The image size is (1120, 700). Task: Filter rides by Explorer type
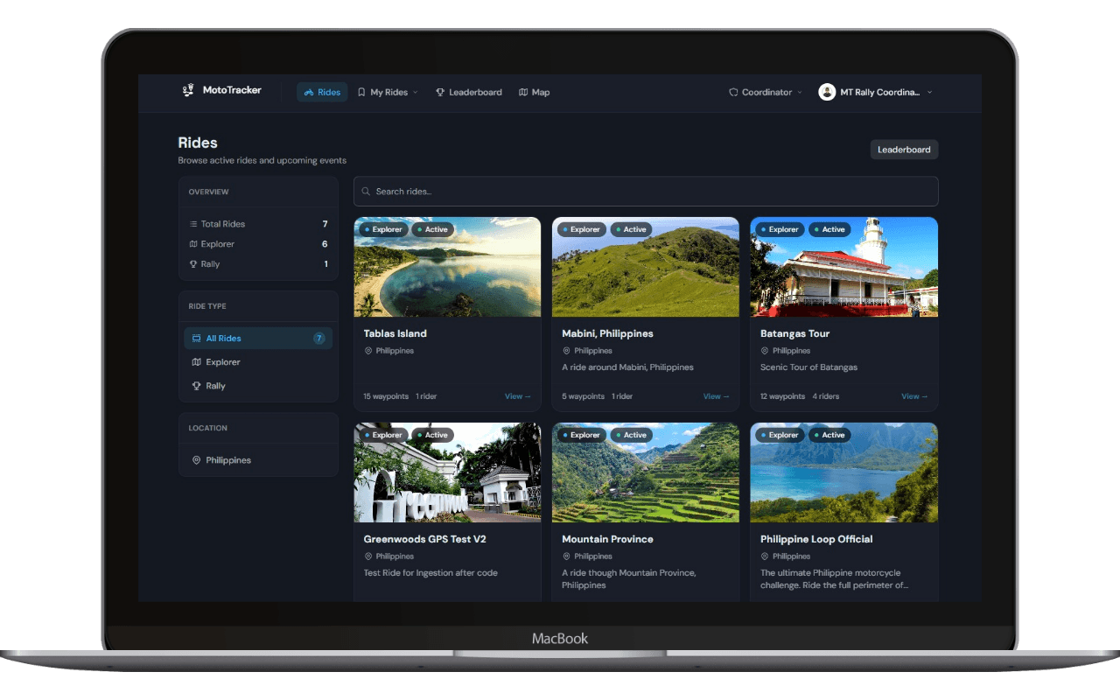(x=222, y=362)
